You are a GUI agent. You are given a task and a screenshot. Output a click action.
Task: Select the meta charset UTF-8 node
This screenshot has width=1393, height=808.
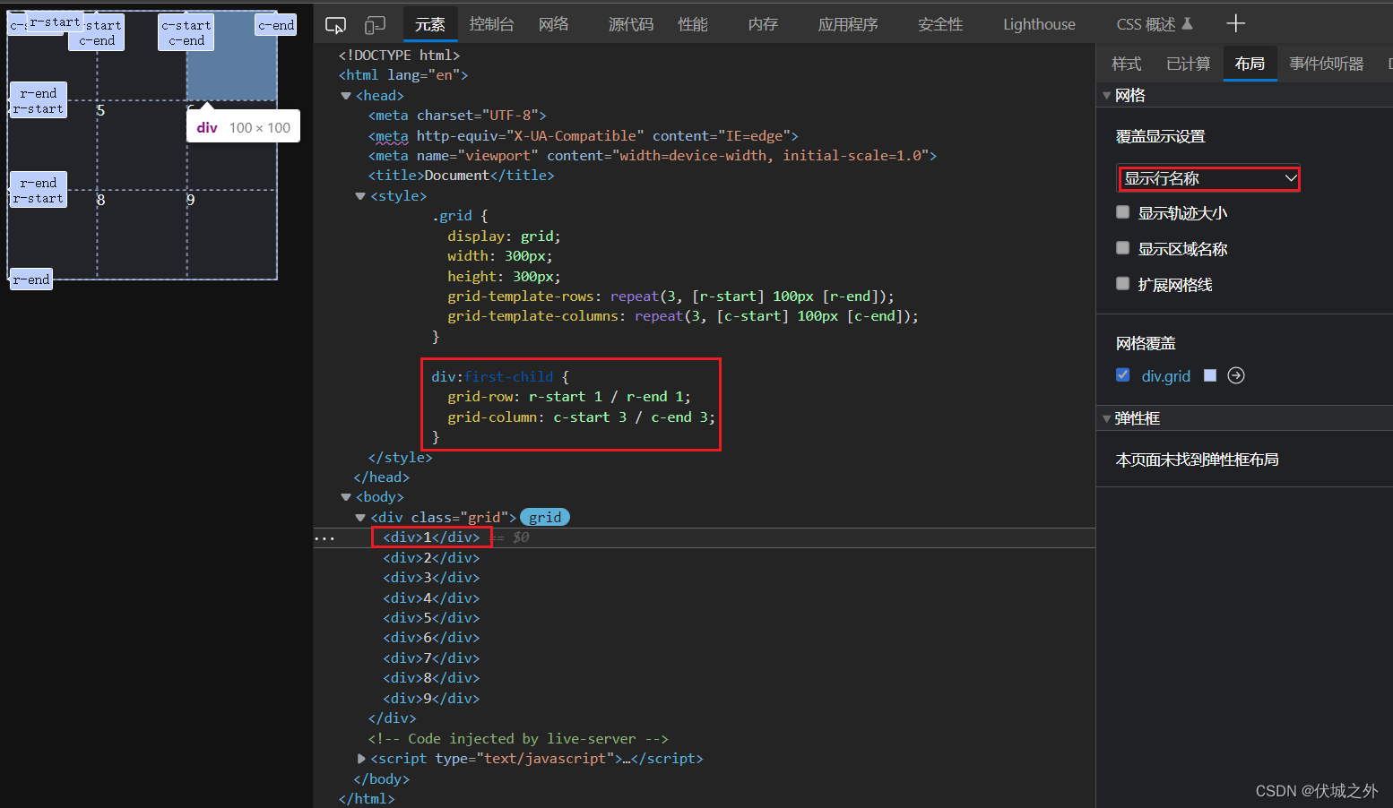tap(457, 116)
